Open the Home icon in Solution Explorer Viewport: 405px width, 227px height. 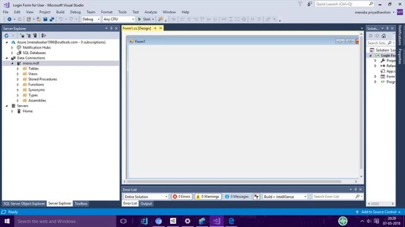(x=384, y=36)
